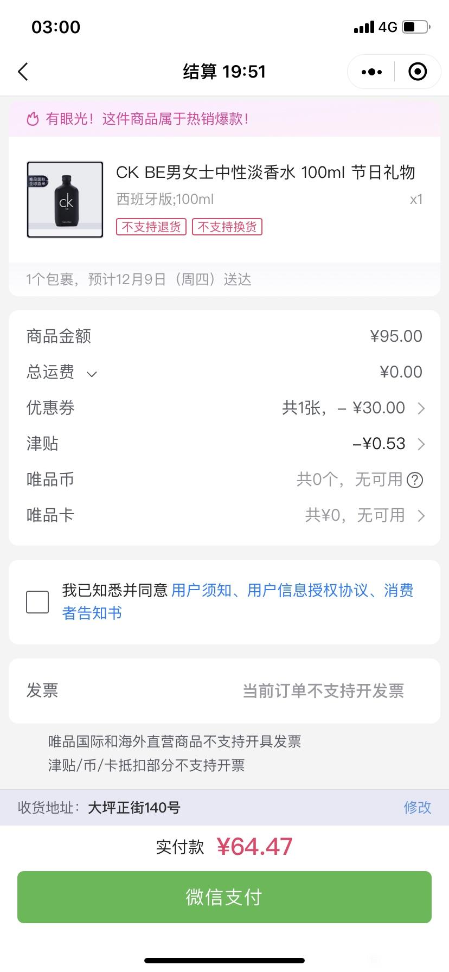The image size is (449, 972).
Task: Open the 唯品卡 card selection arrow
Action: pos(421,516)
